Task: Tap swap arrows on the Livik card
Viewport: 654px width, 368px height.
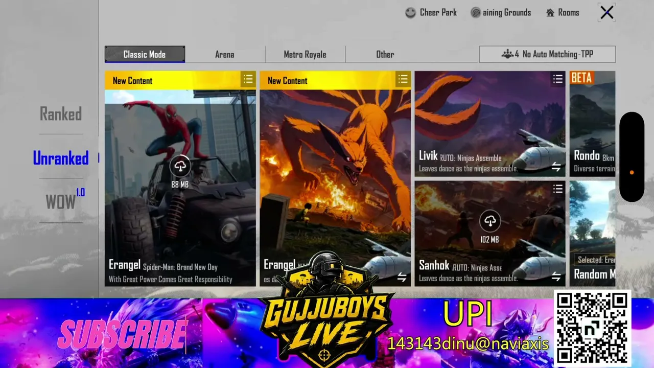Action: [x=556, y=167]
